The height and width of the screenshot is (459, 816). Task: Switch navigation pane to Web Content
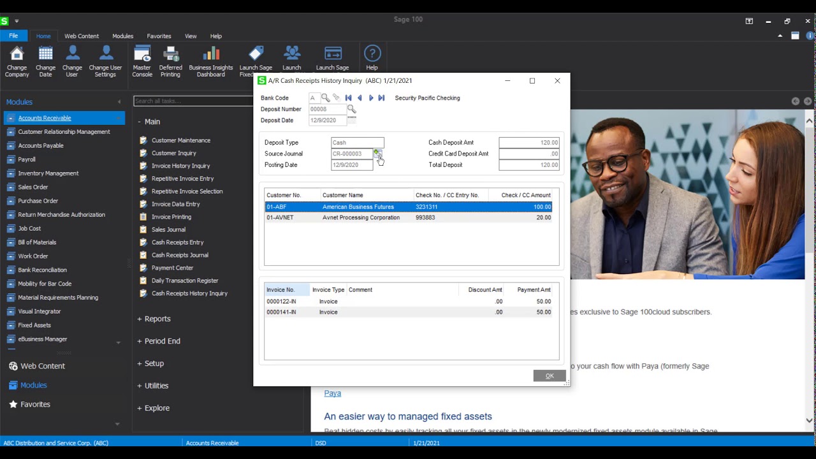click(x=37, y=366)
